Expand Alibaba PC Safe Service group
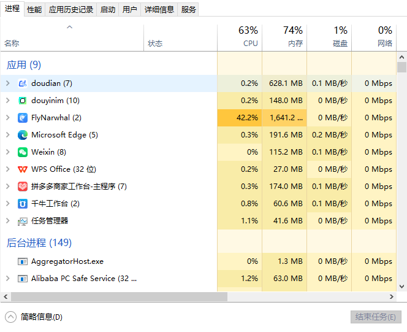 (x=8, y=279)
